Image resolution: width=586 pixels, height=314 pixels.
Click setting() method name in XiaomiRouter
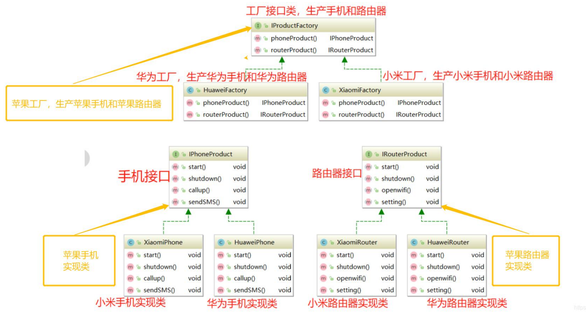coord(349,290)
